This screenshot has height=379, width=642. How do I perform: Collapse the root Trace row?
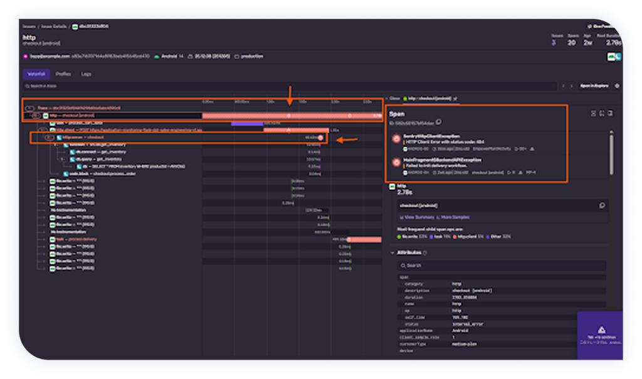29,108
